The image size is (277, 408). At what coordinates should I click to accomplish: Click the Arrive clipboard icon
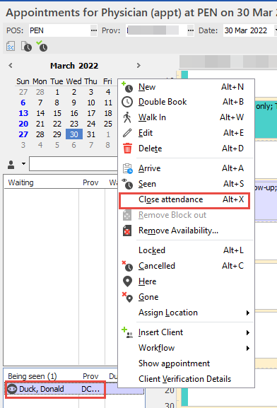(x=127, y=168)
